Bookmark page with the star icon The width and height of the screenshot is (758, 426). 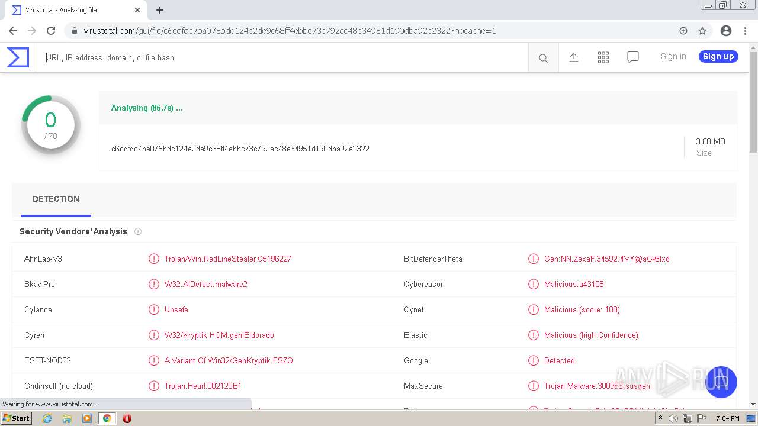click(x=702, y=31)
